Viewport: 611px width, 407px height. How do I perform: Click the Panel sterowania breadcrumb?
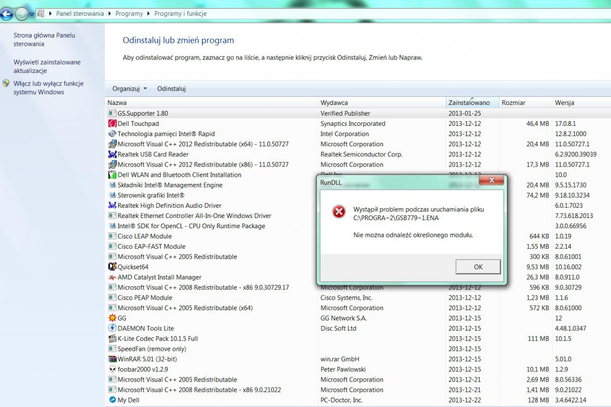pyautogui.click(x=80, y=14)
